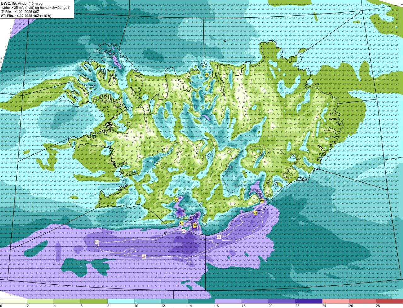Click the legend scale number 20
This screenshot has width=403, height=308.
[270, 306]
